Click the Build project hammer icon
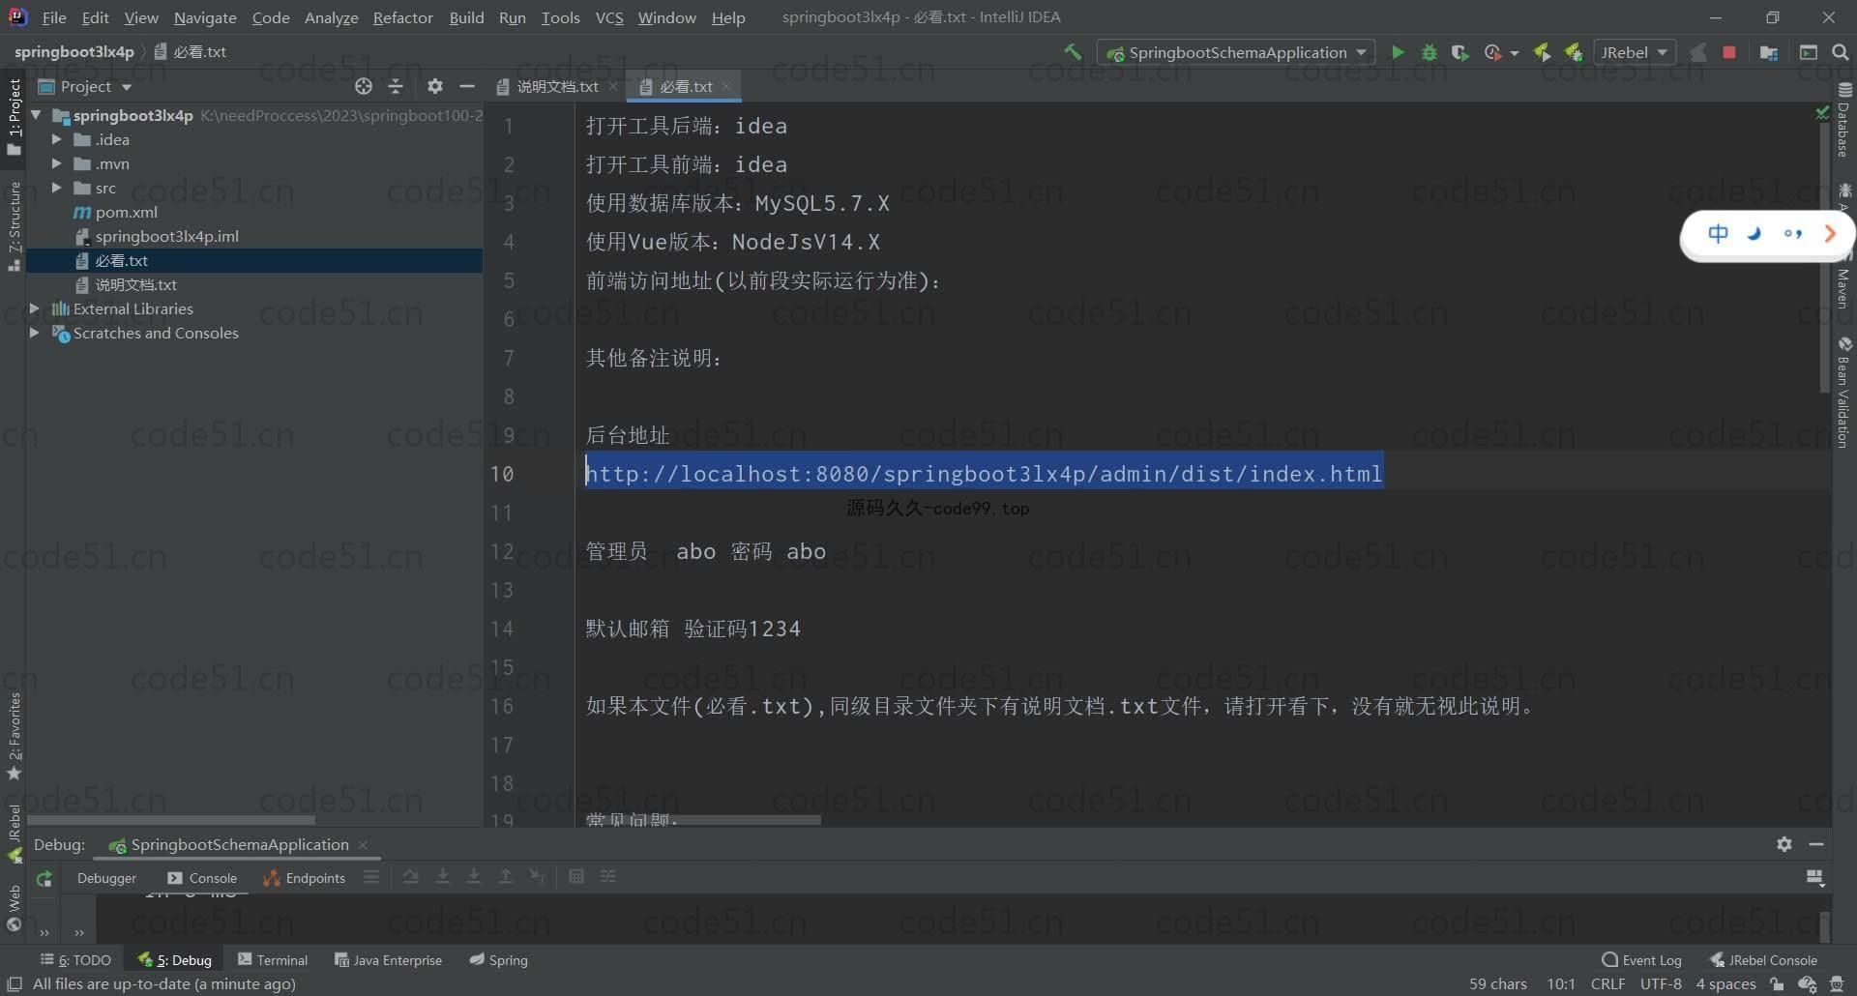Image resolution: width=1857 pixels, height=996 pixels. pos(1073,52)
